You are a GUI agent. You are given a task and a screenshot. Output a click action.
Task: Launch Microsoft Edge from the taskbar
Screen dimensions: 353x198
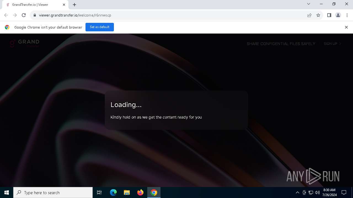(113, 193)
